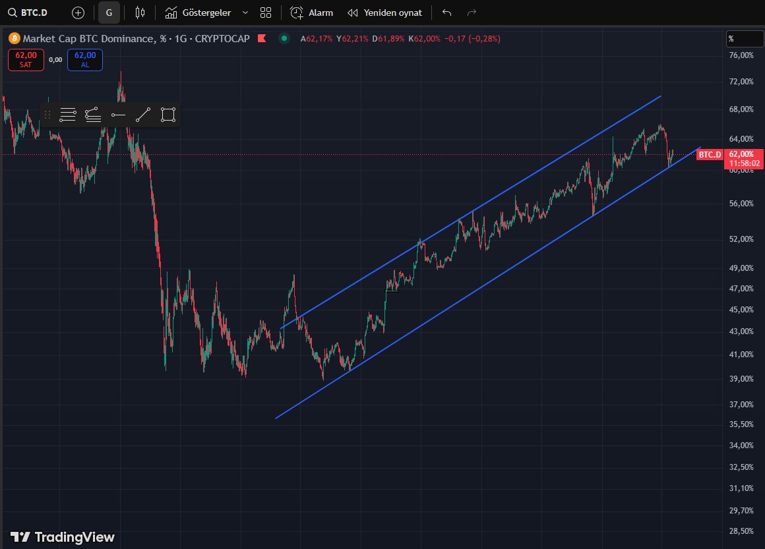
Task: Click the red 62,00 SAT sell button
Action: coord(25,59)
